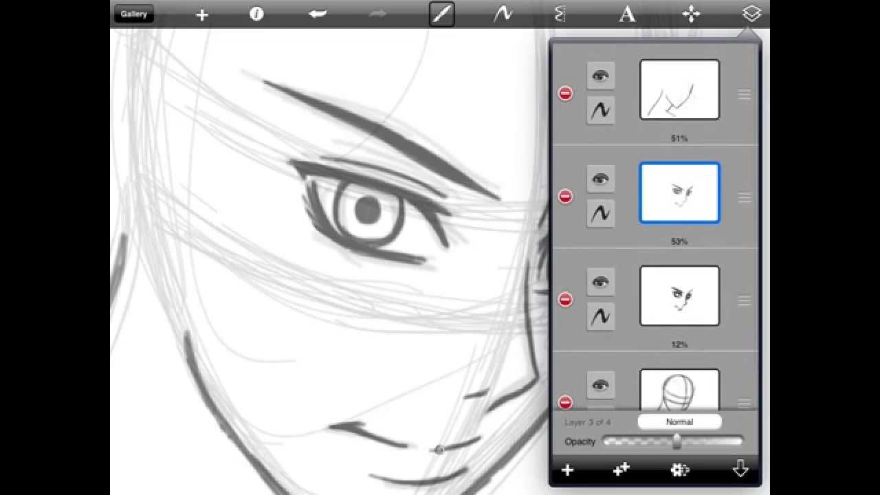
Task: Open the info icon in the toolbar
Action: pyautogui.click(x=256, y=14)
